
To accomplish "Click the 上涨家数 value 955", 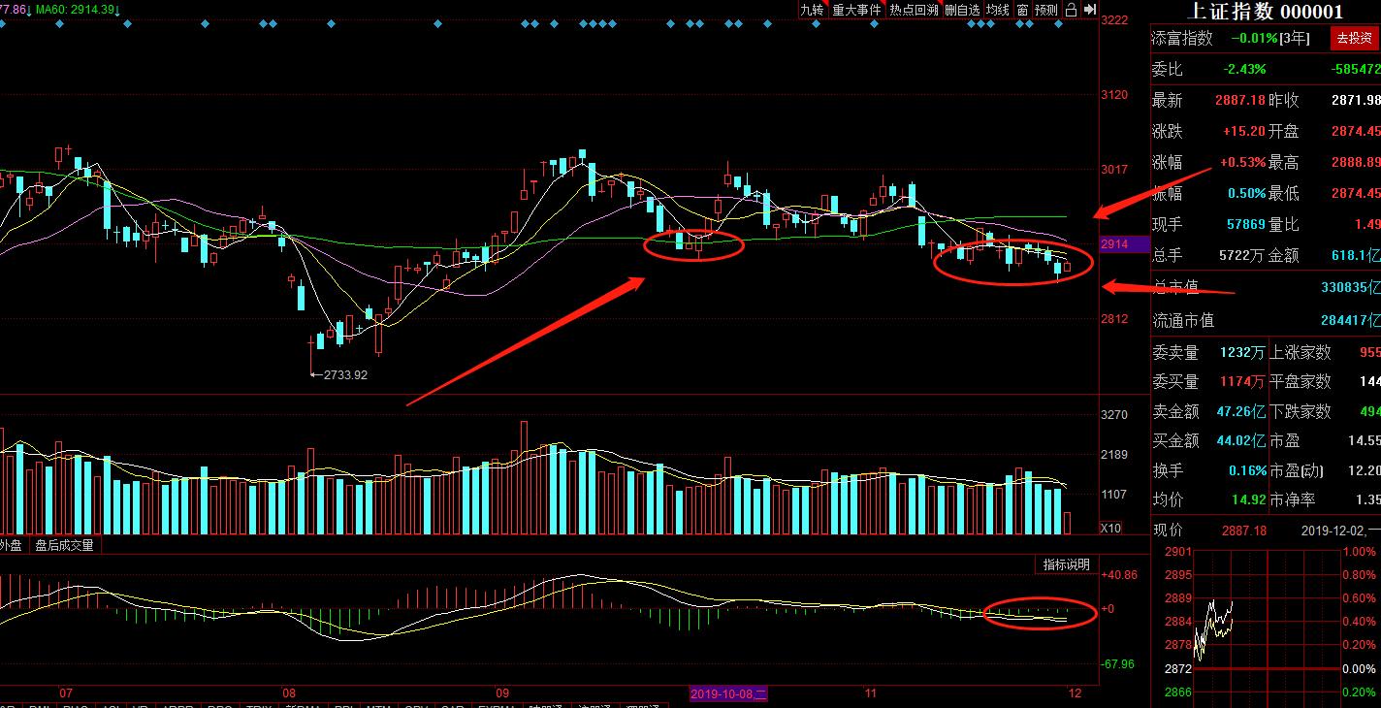I will tap(1369, 353).
